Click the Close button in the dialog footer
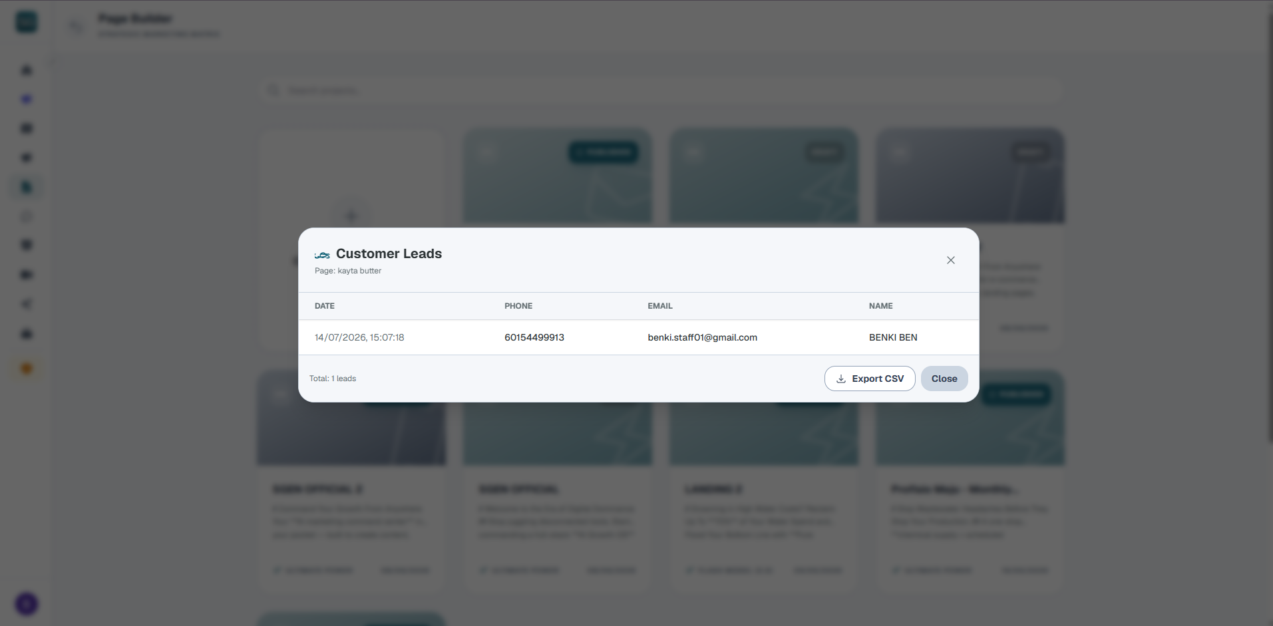Viewport: 1273px width, 626px height. click(944, 379)
